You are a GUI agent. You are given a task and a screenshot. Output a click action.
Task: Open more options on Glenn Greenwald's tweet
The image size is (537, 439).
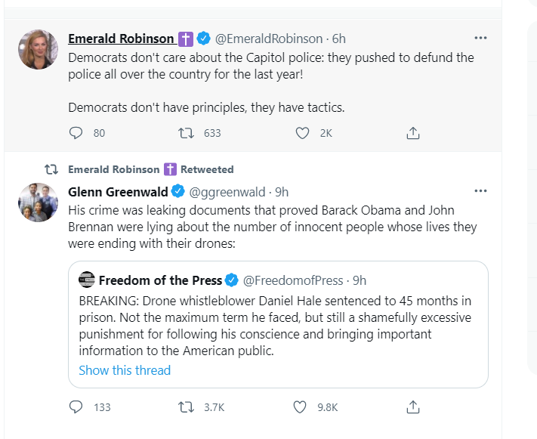(x=480, y=190)
